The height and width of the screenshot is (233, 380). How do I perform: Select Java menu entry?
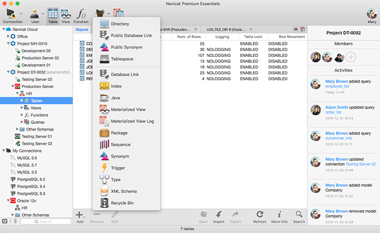coord(126,98)
